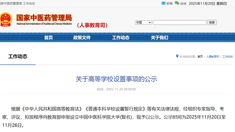Viewport: 235px width, 132px height.
Task: Click the article title 关于高等学校设置事项的公示
Action: pos(116,79)
